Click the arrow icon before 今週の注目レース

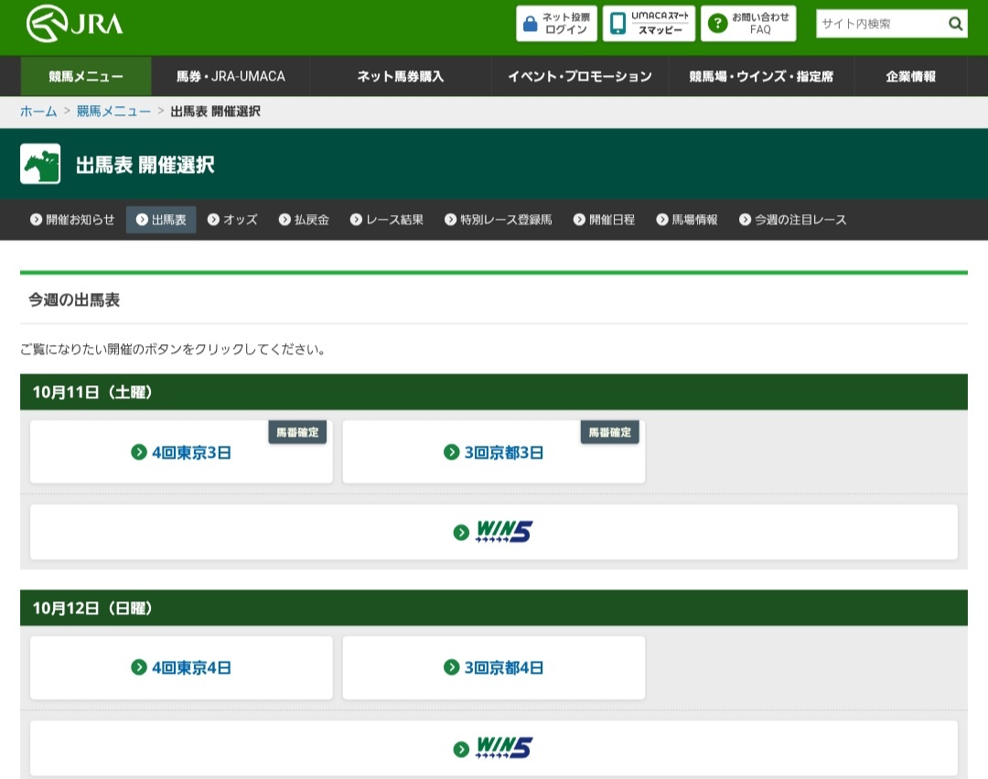(x=745, y=220)
